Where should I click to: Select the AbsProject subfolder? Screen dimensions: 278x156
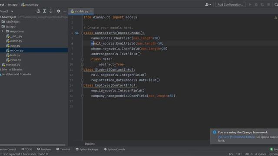[10, 22]
